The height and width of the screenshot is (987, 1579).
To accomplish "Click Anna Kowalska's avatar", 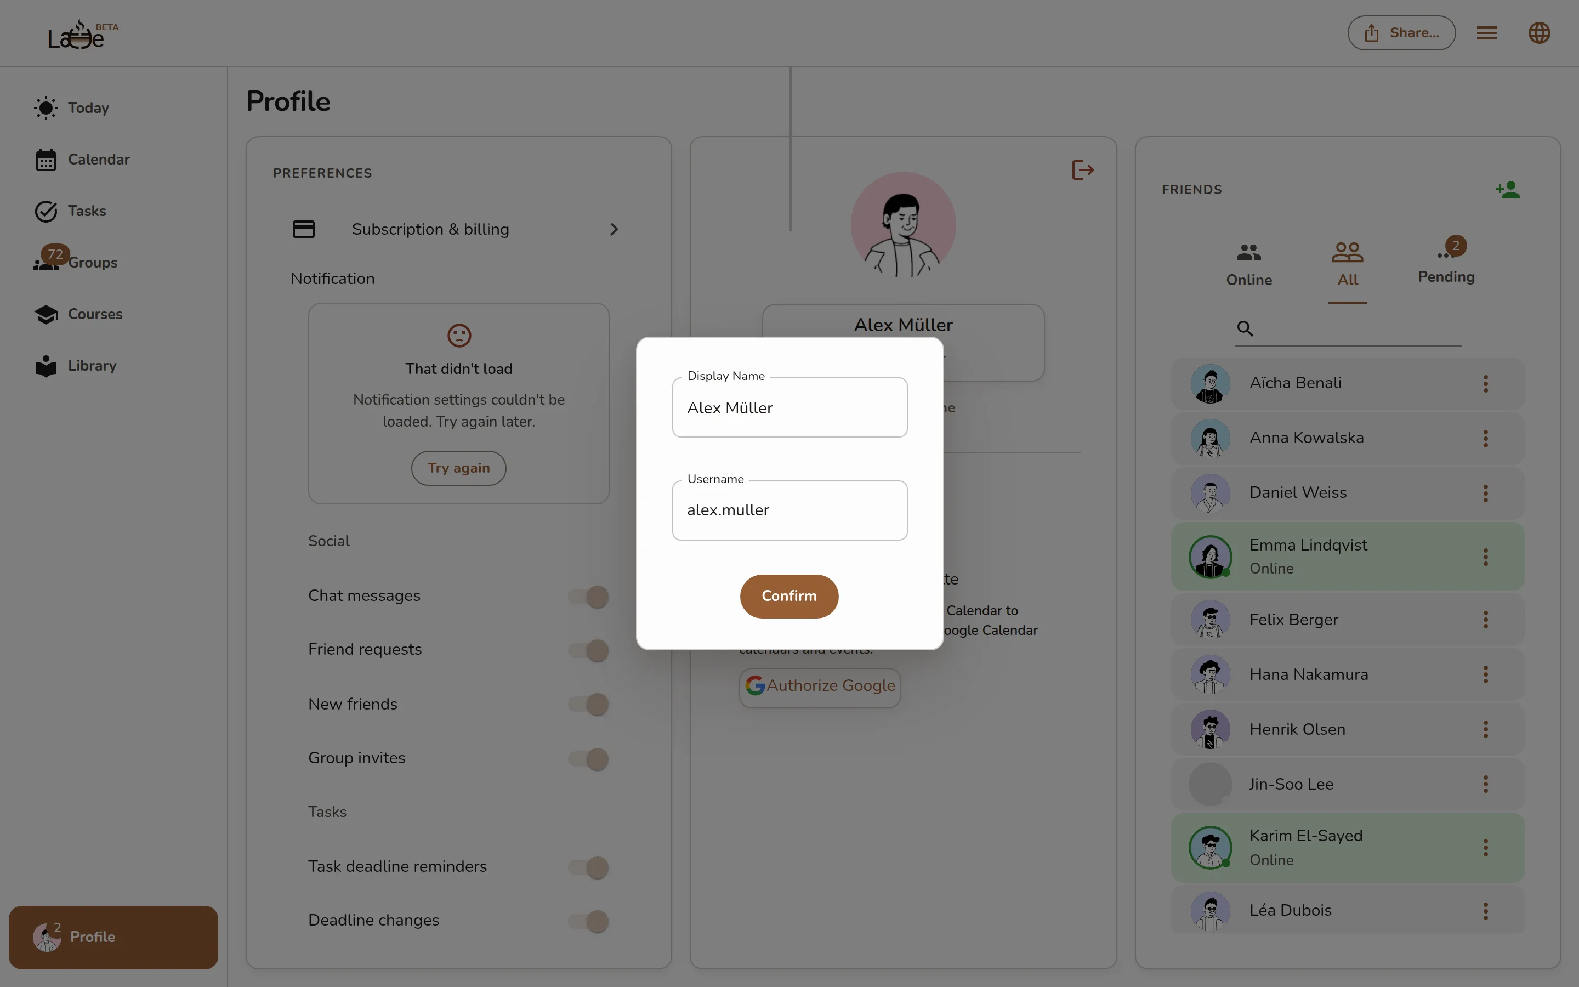I will [x=1211, y=439].
